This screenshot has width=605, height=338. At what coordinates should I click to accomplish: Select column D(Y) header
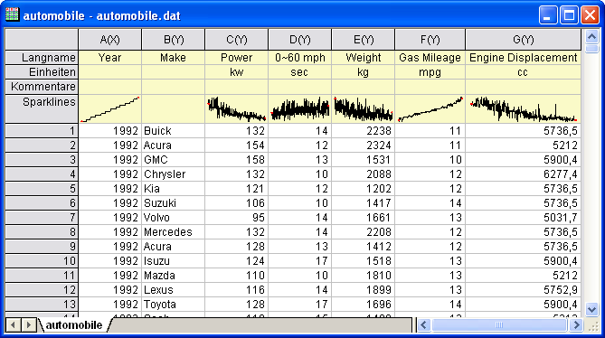pos(300,39)
